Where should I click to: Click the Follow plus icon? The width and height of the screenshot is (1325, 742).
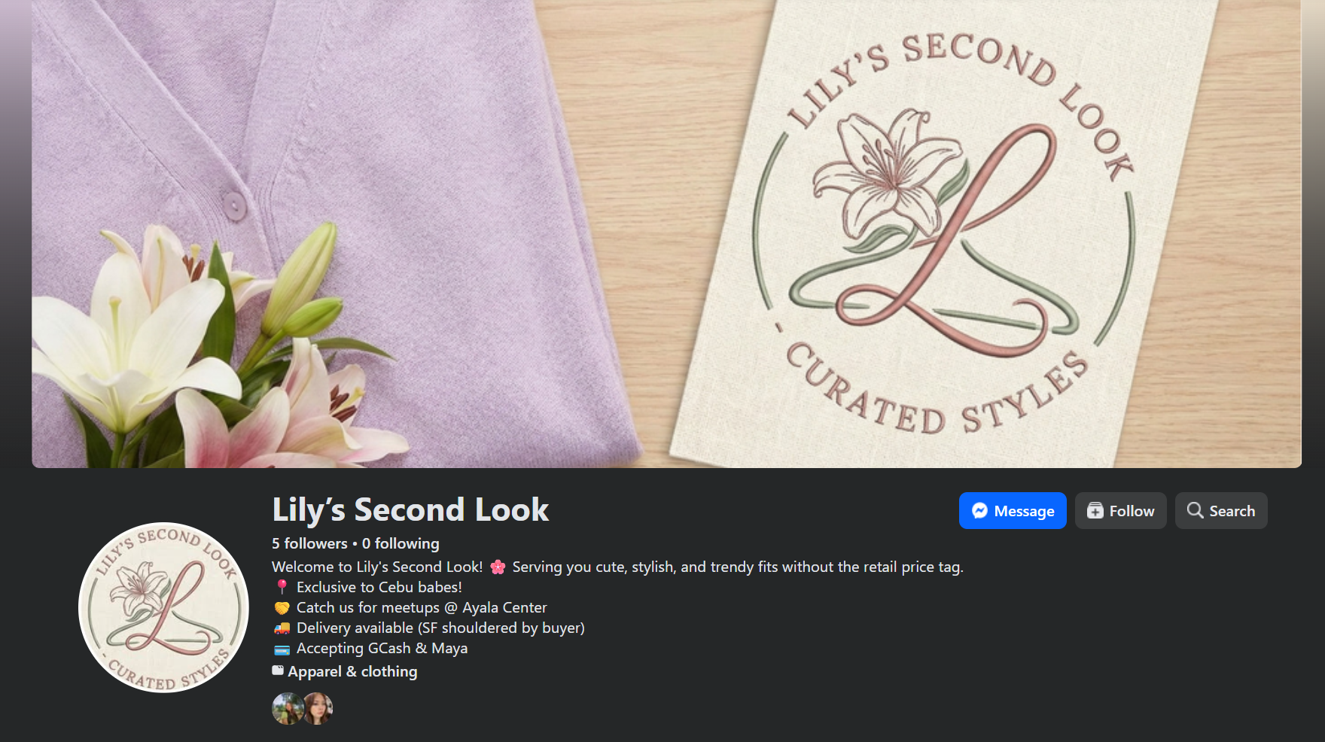[x=1095, y=511]
